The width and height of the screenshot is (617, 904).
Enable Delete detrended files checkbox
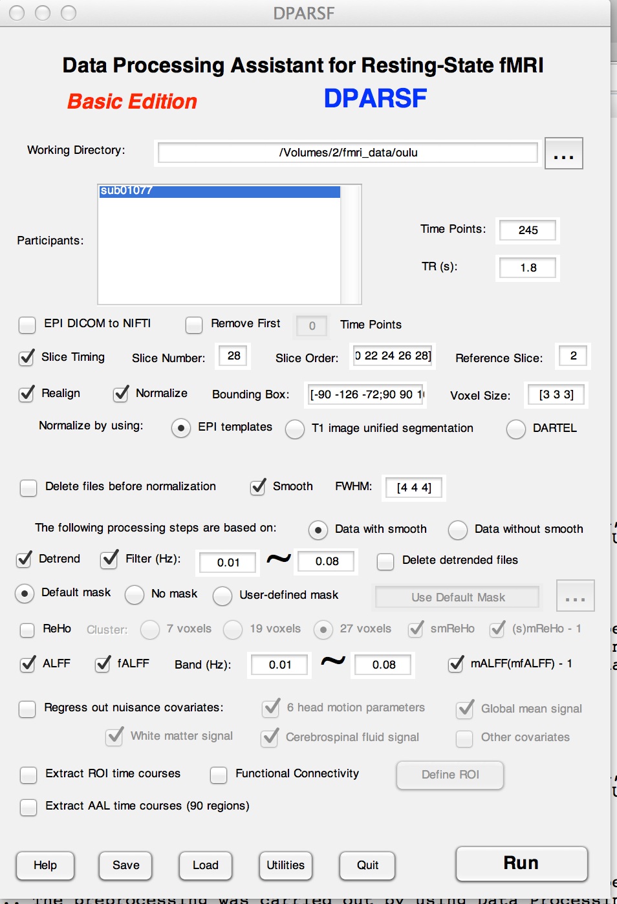coord(385,561)
